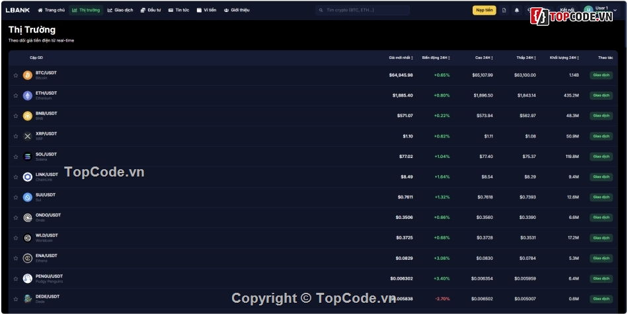
Task: Favorite SOL/USDT with its star
Action: point(16,157)
